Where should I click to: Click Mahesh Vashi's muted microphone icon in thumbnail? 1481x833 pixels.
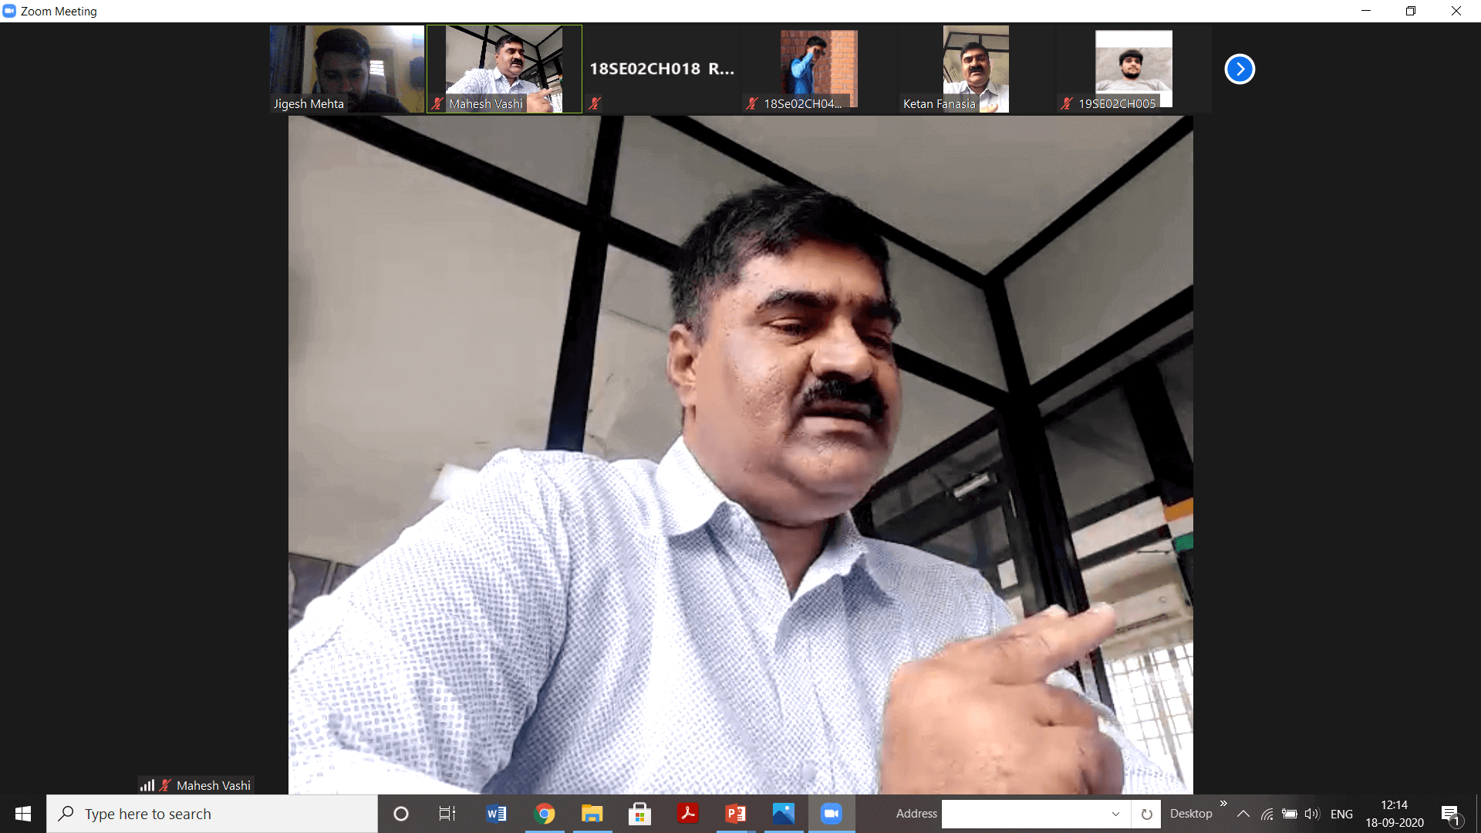[437, 103]
